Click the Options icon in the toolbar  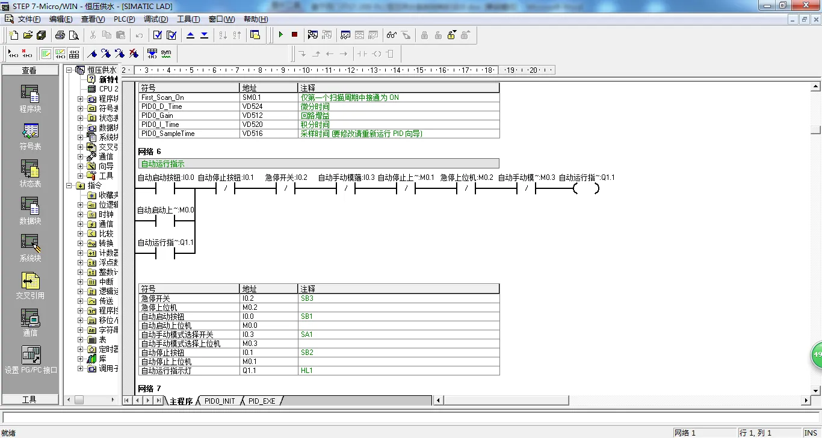click(x=255, y=35)
